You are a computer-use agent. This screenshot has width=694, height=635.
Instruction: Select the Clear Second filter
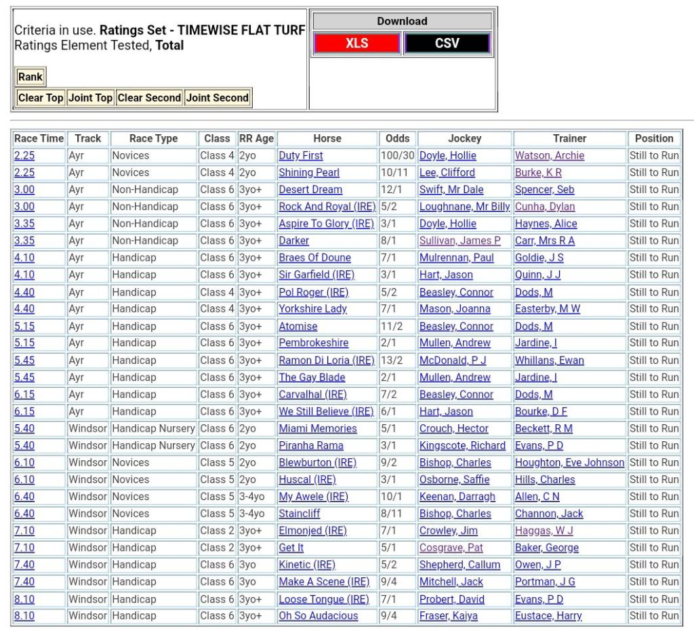click(x=149, y=98)
